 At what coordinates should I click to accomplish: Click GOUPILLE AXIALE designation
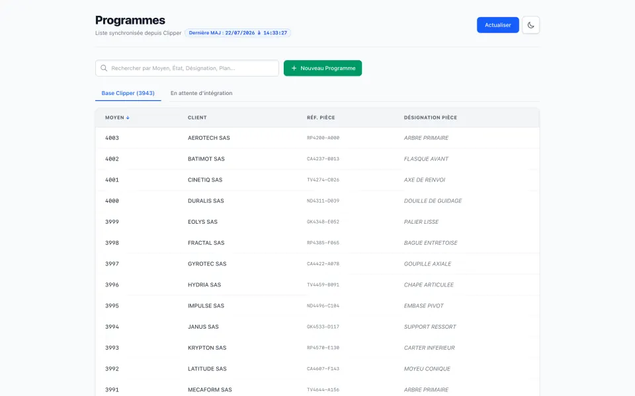click(428, 264)
